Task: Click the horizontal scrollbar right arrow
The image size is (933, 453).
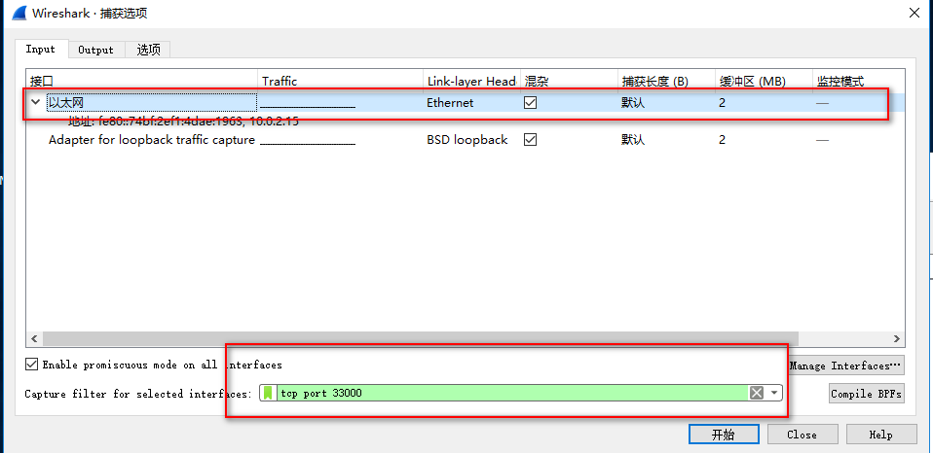Action: click(x=897, y=339)
